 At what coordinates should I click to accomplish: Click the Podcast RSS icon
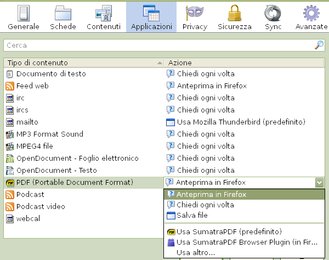click(10, 195)
